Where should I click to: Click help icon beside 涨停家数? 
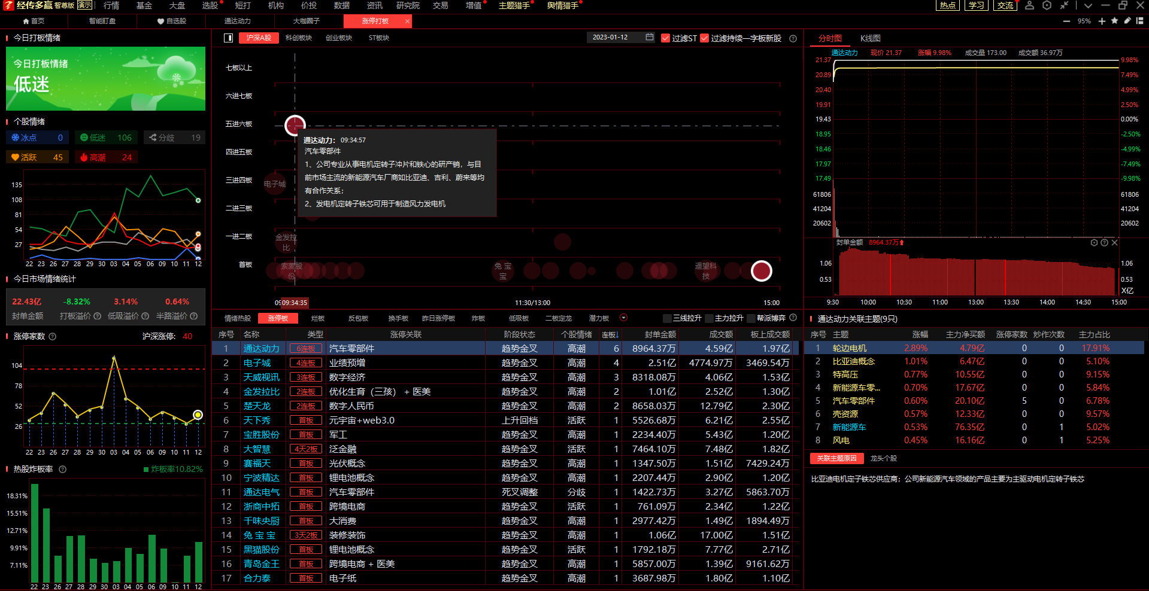53,336
